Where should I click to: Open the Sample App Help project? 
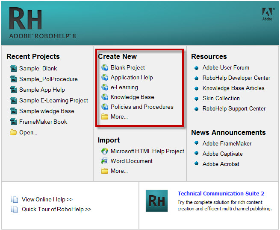[x=42, y=90]
